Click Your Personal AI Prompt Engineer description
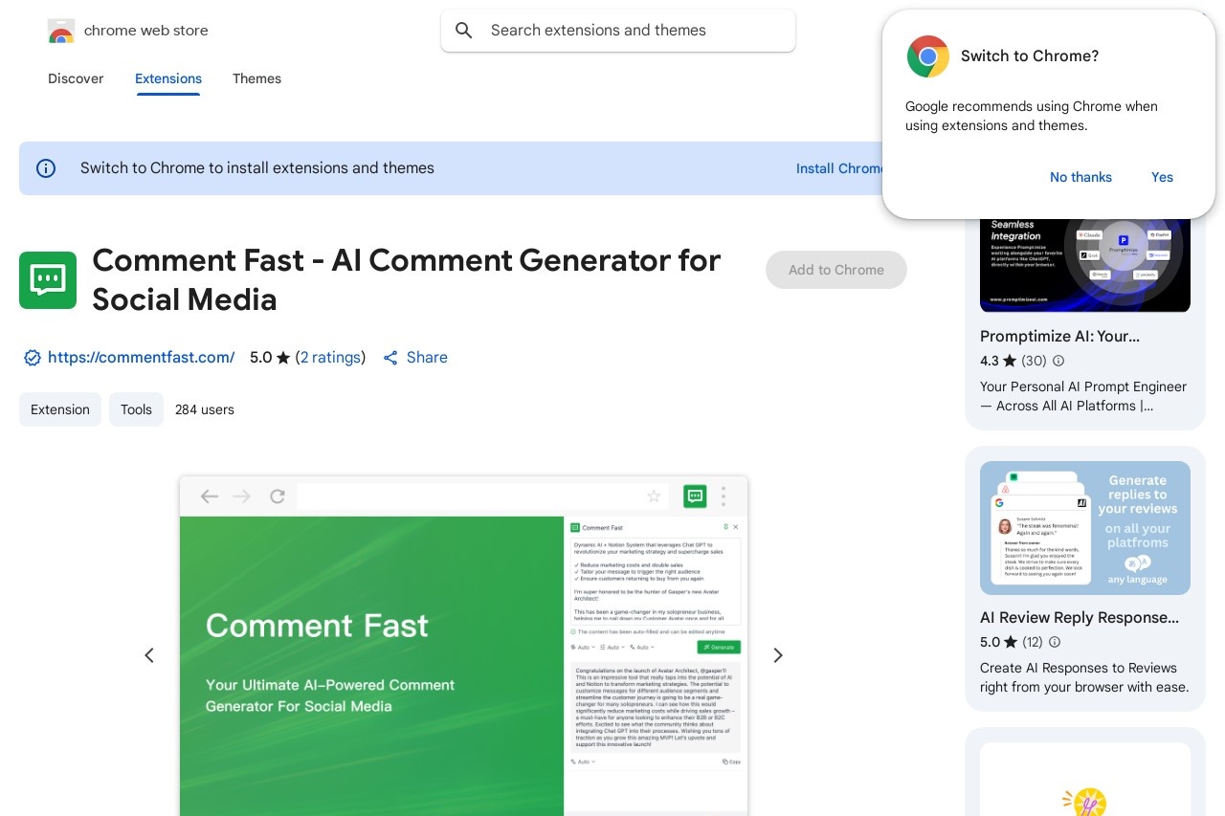This screenshot has height=816, width=1225. pos(1083,396)
